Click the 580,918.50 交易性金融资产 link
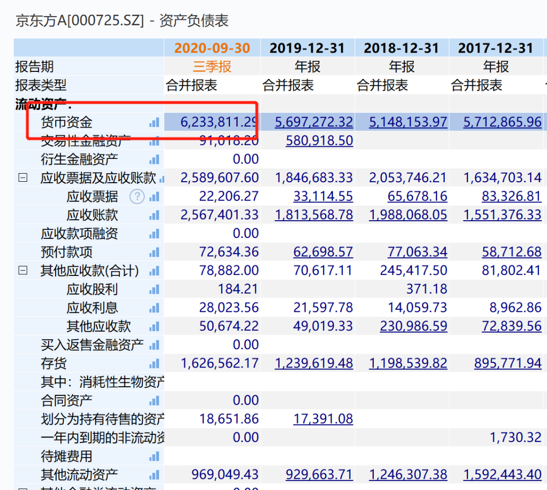Viewport: 547px width, 490px height. click(x=319, y=140)
